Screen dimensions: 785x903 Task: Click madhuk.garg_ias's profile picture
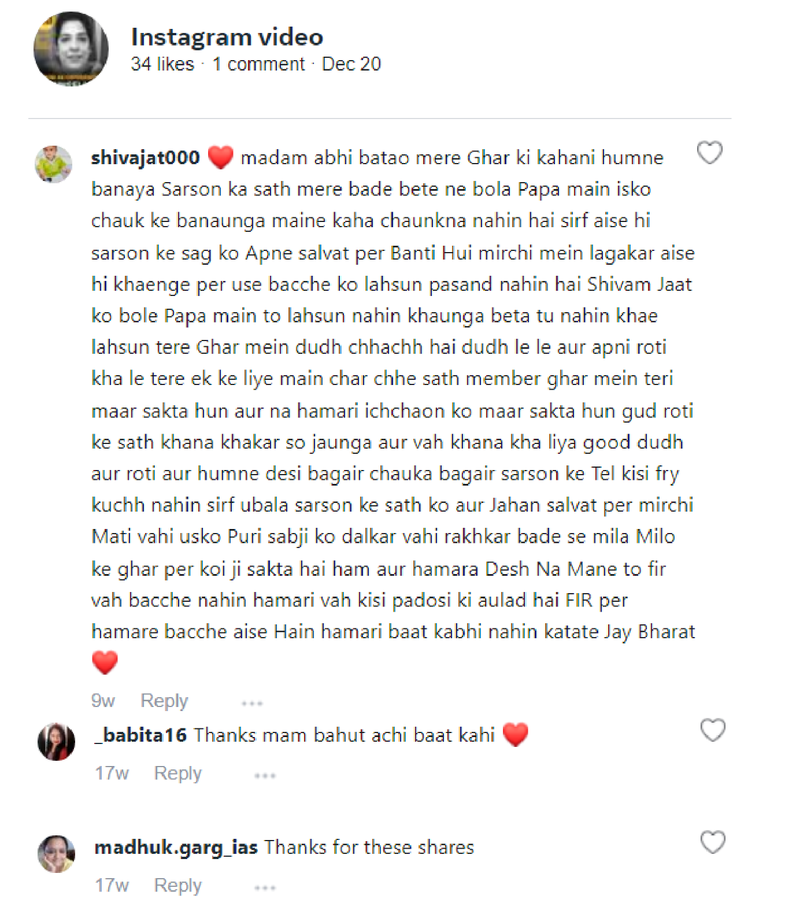click(x=56, y=854)
